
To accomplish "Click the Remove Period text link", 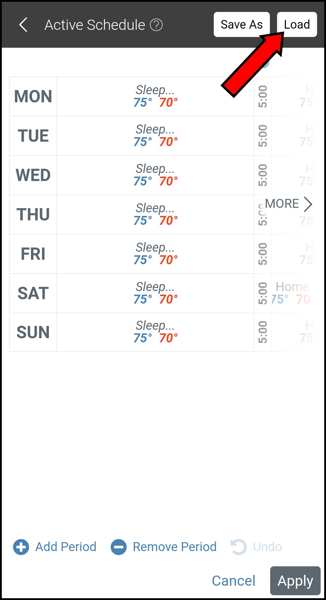I will [x=175, y=547].
